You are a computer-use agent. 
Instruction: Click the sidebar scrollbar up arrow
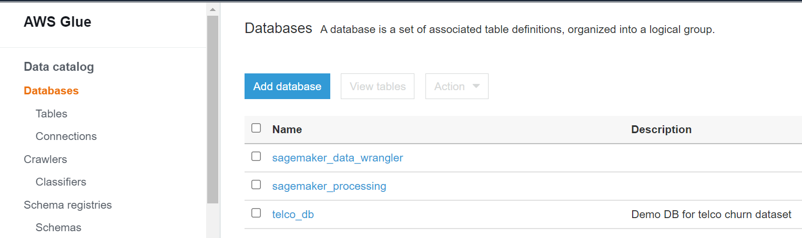212,9
